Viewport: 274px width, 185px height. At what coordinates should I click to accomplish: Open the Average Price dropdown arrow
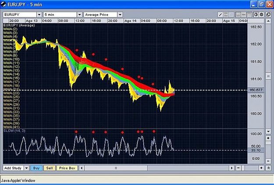pyautogui.click(x=120, y=14)
